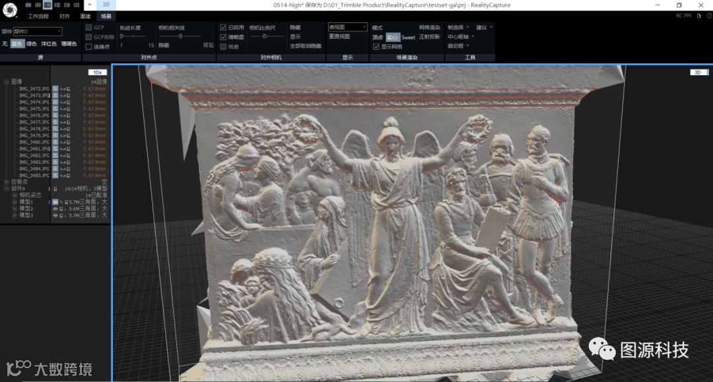Click 重置视图 to reset the view
Viewport: 713px width, 382px height.
339,36
